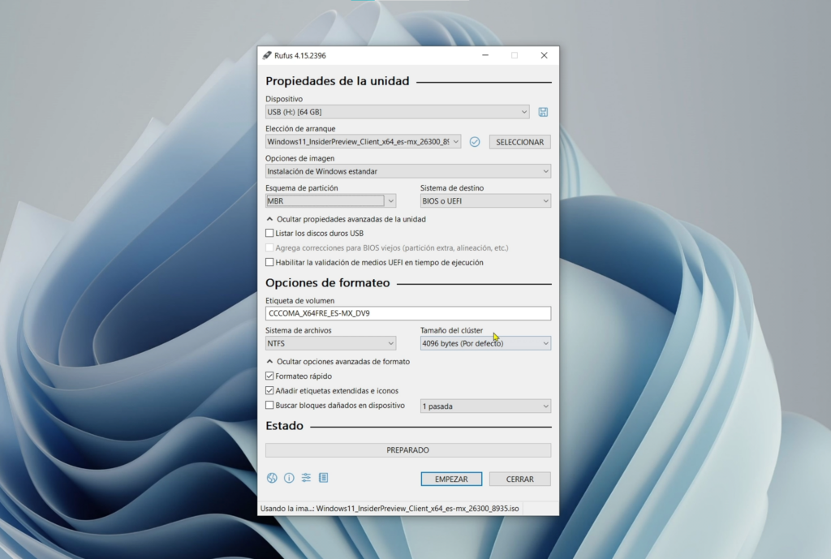This screenshot has width=831, height=559.
Task: Open the about information icon
Action: [x=289, y=478]
